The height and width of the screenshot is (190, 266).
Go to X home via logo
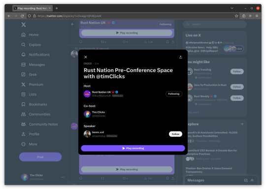tap(24, 25)
